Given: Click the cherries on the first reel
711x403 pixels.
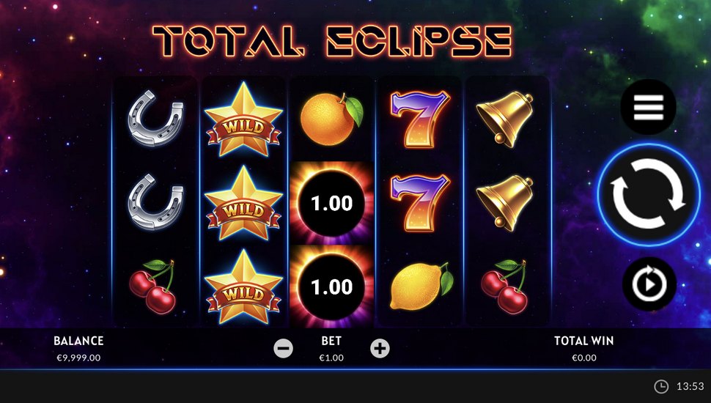Looking at the screenshot, I should (153, 286).
